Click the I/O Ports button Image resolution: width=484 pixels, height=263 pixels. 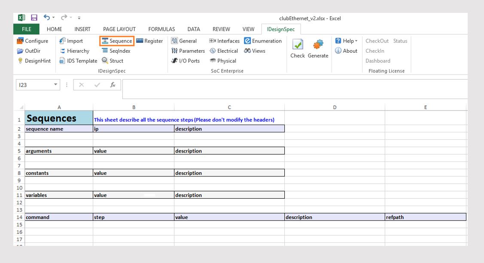point(186,61)
